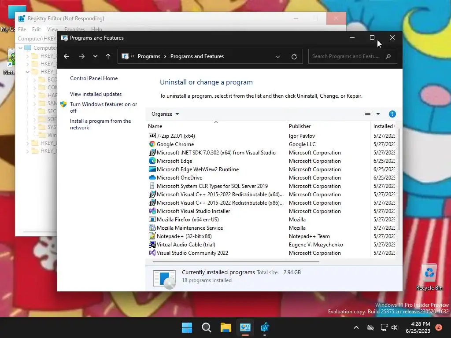Screen dimensions: 451x338
Task: Click publisher Notepad++ Team cell
Action: coord(309,236)
